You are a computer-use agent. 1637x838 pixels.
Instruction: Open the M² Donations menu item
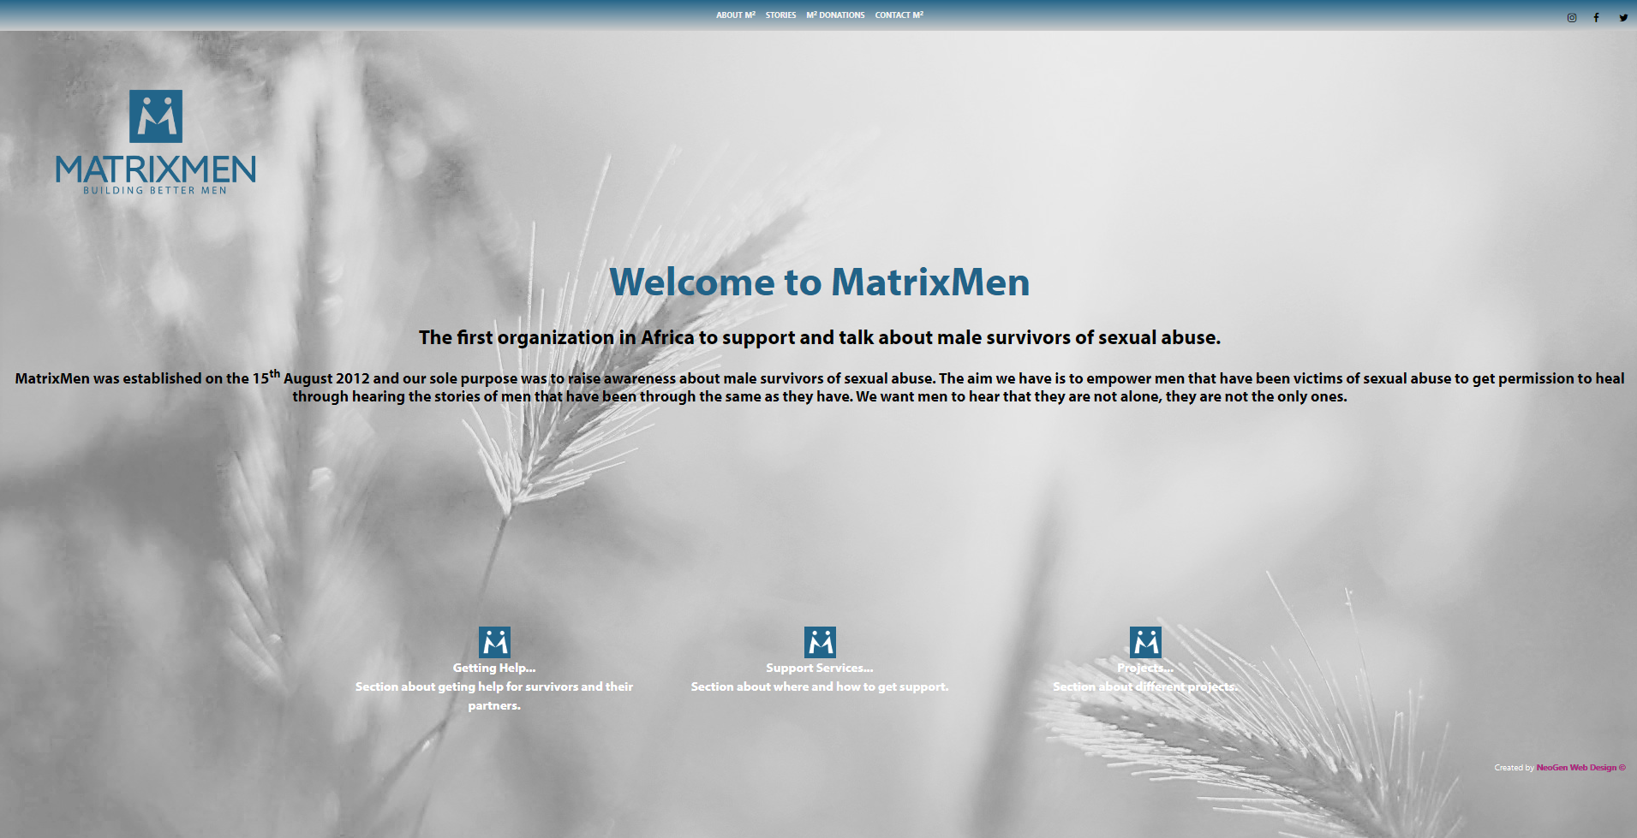pyautogui.click(x=835, y=15)
